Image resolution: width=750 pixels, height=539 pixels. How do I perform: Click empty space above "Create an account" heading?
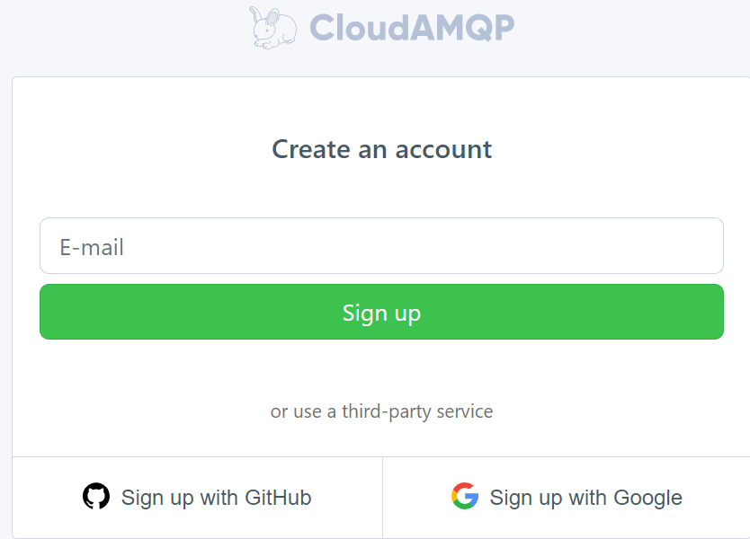381,103
